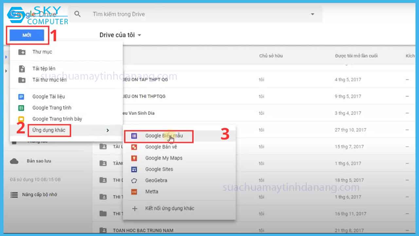The image size is (419, 236).
Task: Click the folder icon dated 16 thg 11, 2017
Action: 103,213
